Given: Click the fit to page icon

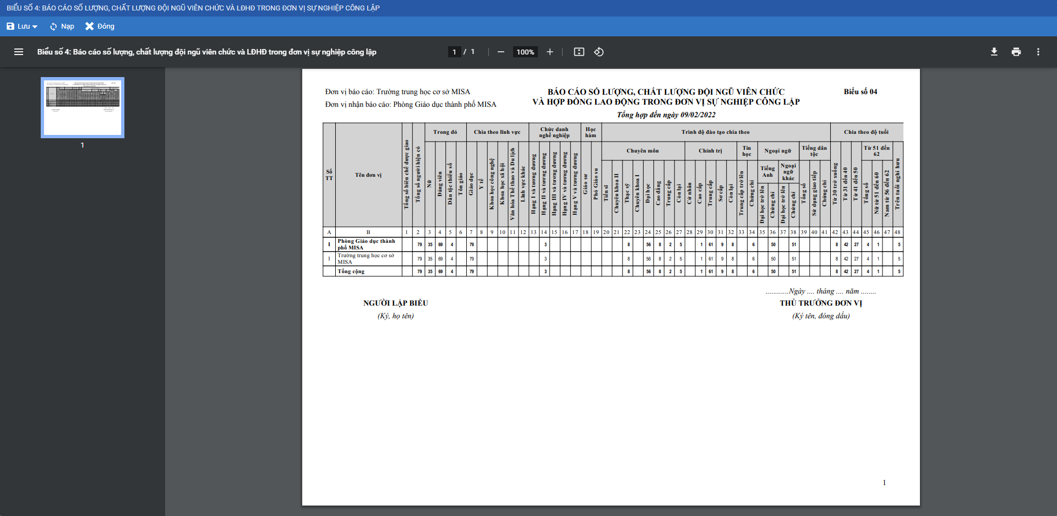Looking at the screenshot, I should pyautogui.click(x=579, y=52).
